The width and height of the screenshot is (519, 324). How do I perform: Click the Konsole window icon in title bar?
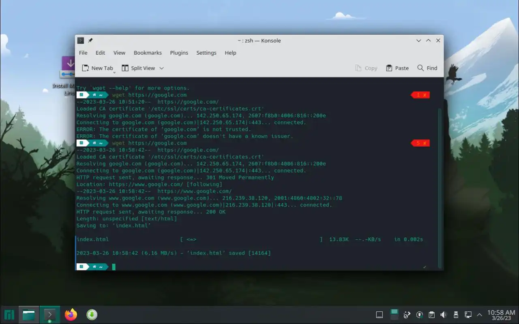tap(81, 40)
